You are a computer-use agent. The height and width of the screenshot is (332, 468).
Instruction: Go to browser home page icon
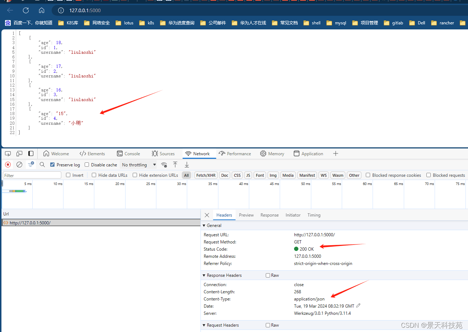[x=42, y=10]
